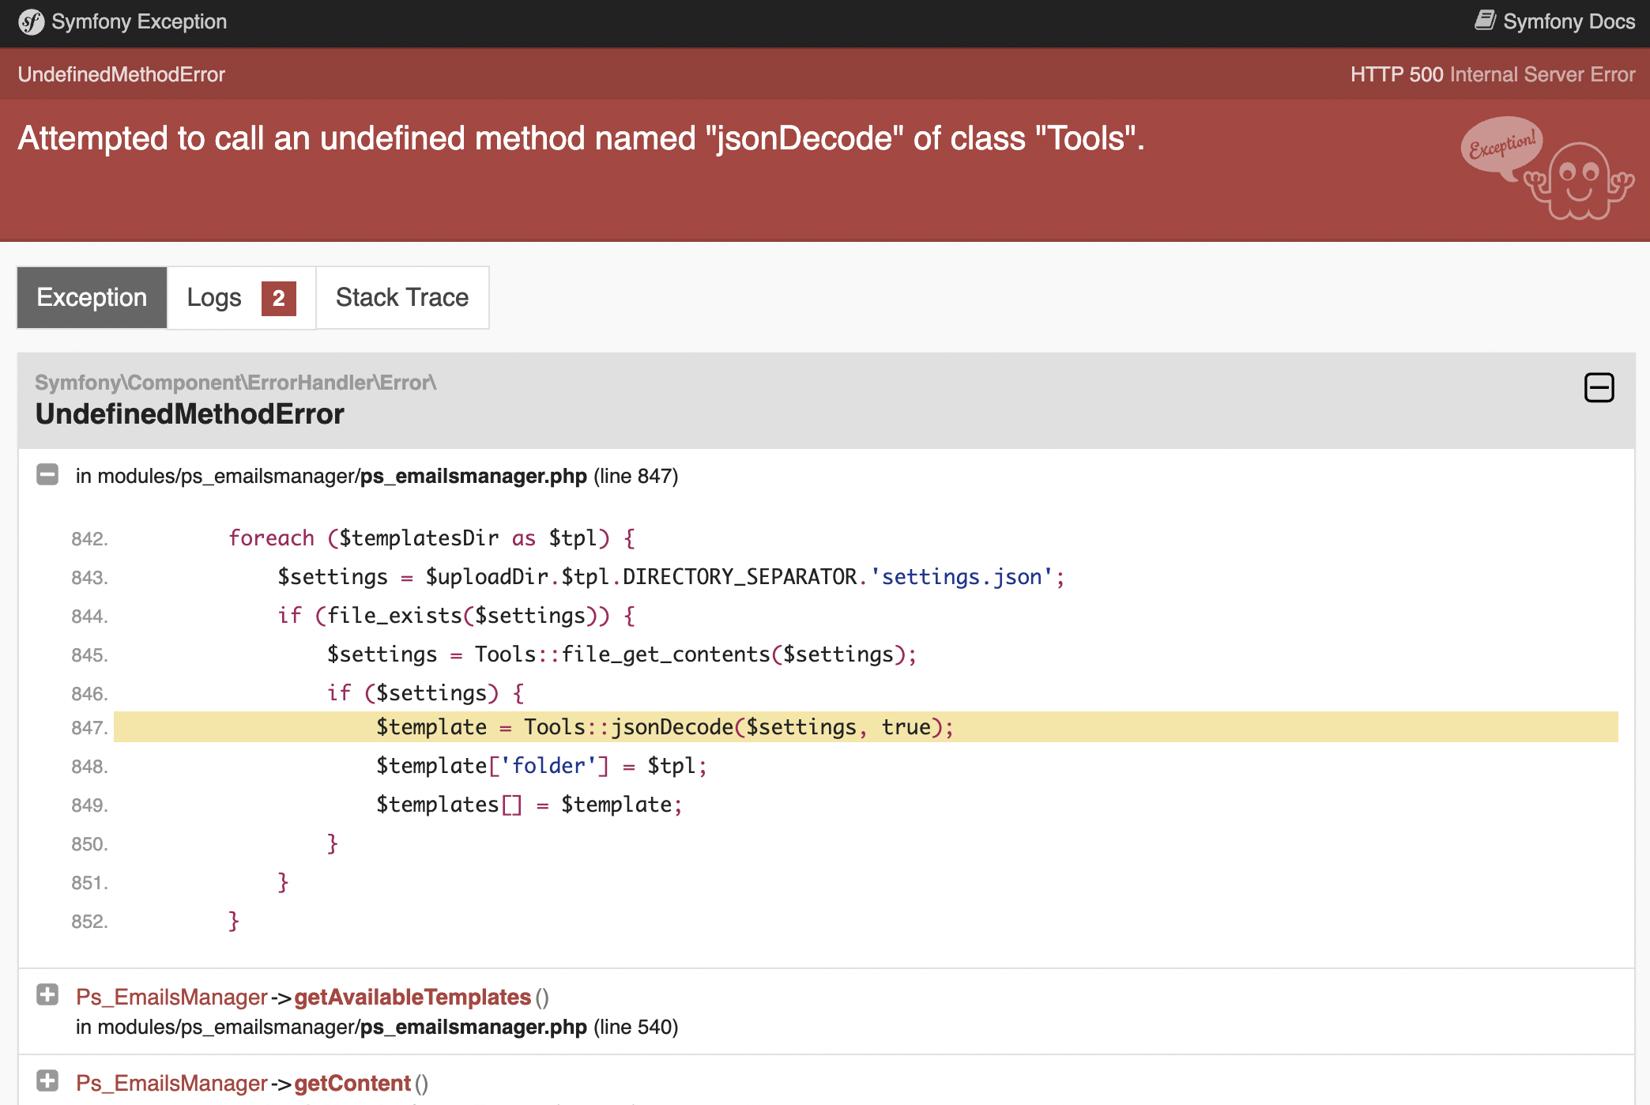Click the ps_emailsmanager.php line 847 file link

(473, 476)
